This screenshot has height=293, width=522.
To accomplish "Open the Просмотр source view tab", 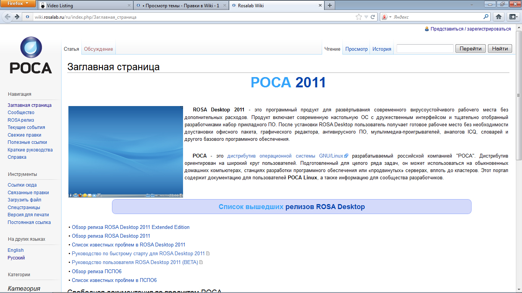I will (357, 49).
